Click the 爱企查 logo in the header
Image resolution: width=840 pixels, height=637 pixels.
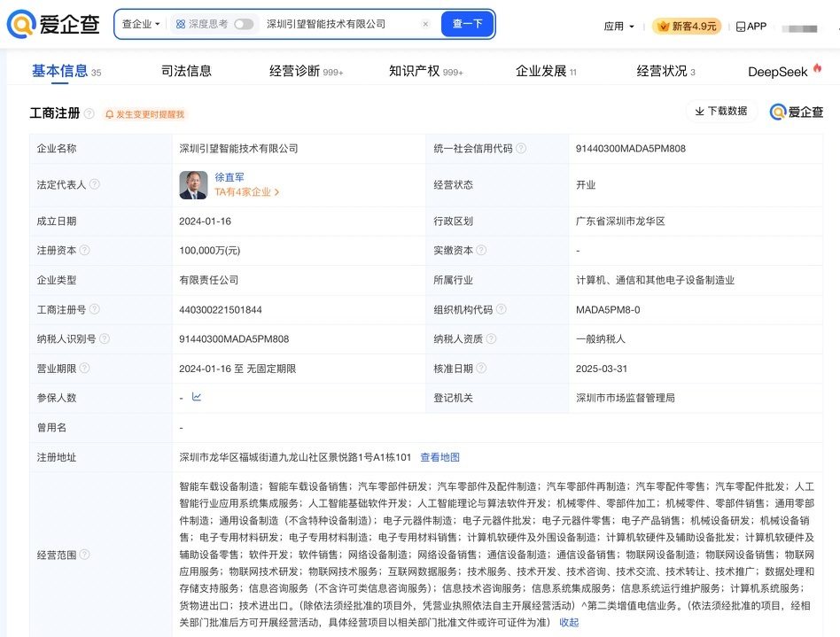51,24
